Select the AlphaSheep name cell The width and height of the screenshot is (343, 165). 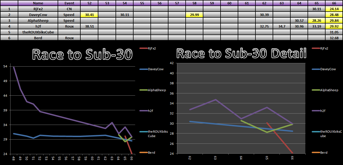(38, 20)
